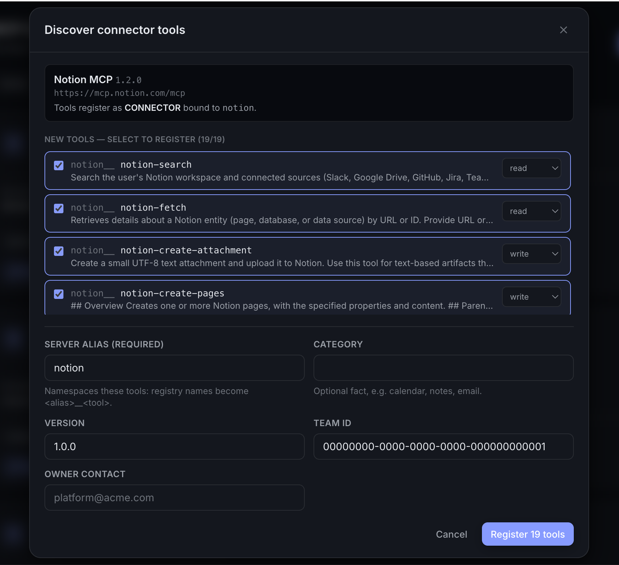Screen dimensions: 619x565
Task: Click the notion-fetch tool name
Action: [x=153, y=208]
